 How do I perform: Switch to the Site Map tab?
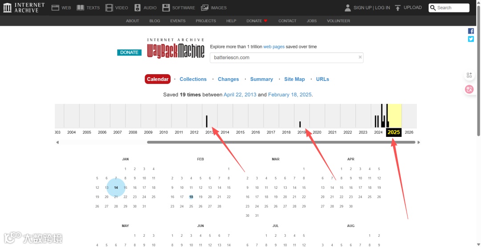tap(294, 79)
